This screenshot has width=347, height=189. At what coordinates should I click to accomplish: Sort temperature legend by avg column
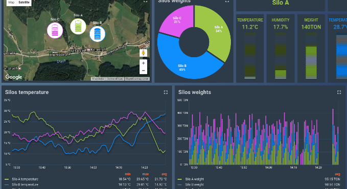pos(164,174)
